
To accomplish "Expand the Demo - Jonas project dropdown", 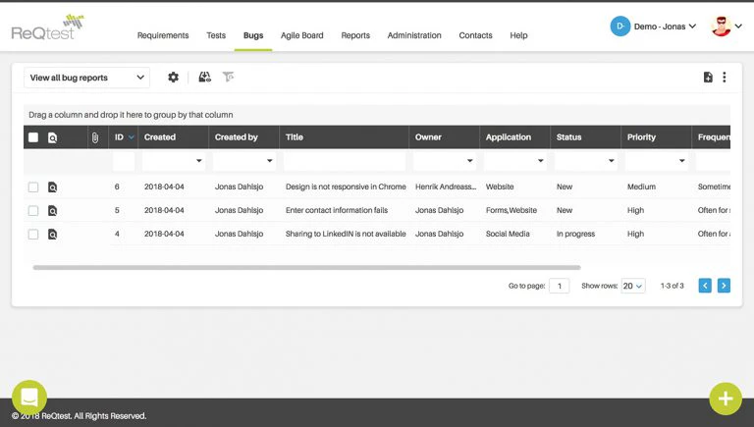I will tap(665, 27).
